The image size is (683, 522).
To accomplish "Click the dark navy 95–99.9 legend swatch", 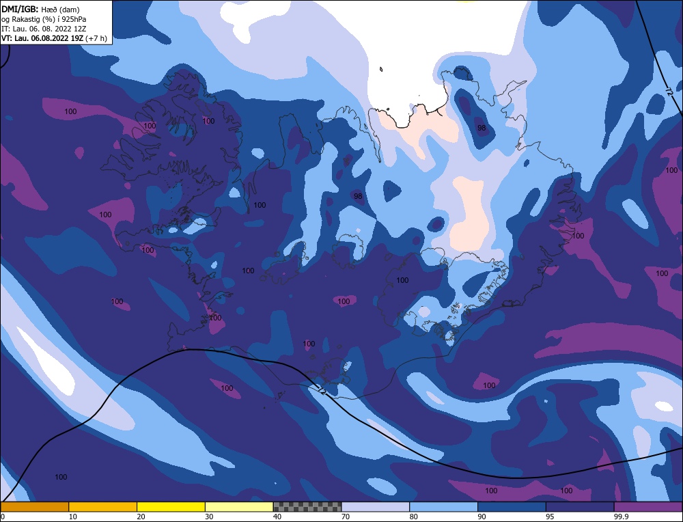I will [x=580, y=507].
